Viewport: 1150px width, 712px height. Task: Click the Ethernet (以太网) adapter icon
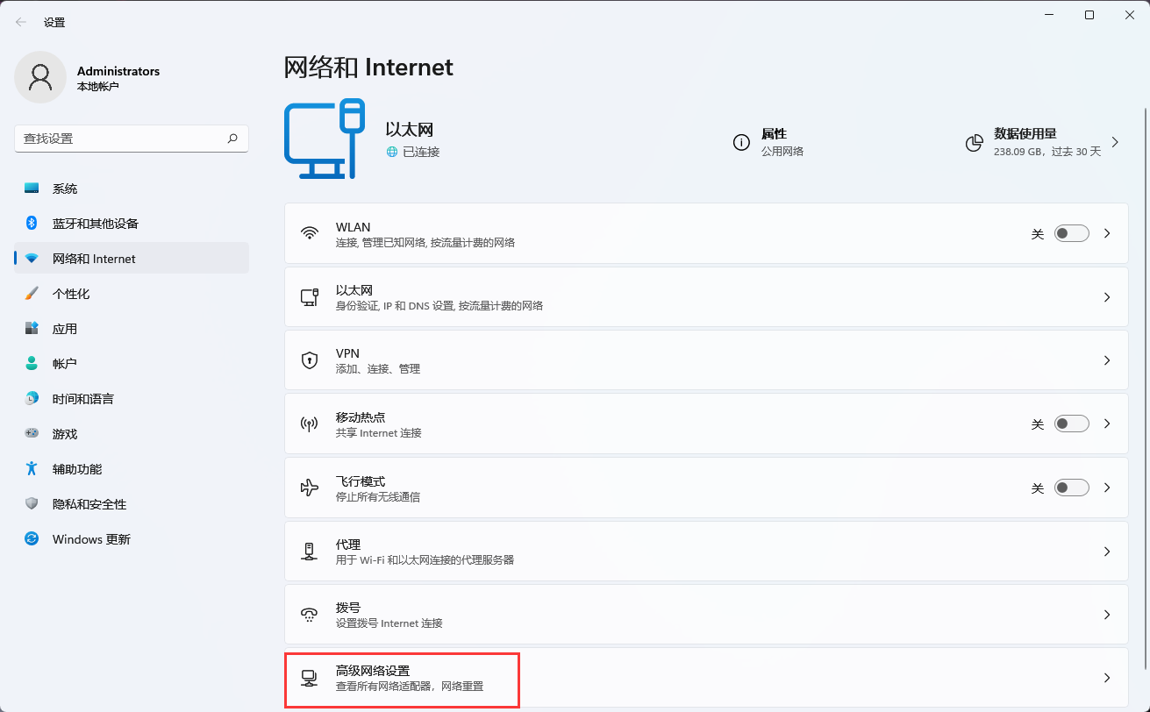coord(309,296)
